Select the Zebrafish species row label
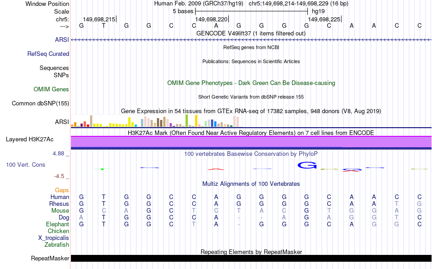 click(57, 244)
